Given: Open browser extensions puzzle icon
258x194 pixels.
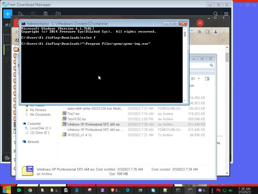Looking at the screenshot, I should (200, 32).
